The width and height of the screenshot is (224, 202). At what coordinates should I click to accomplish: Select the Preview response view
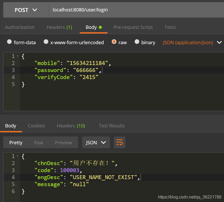pyautogui.click(x=63, y=142)
